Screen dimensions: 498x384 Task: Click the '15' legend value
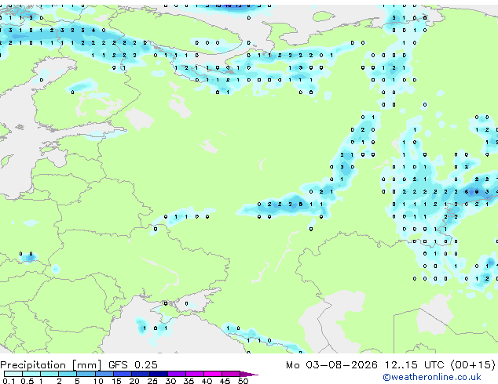click(116, 381)
